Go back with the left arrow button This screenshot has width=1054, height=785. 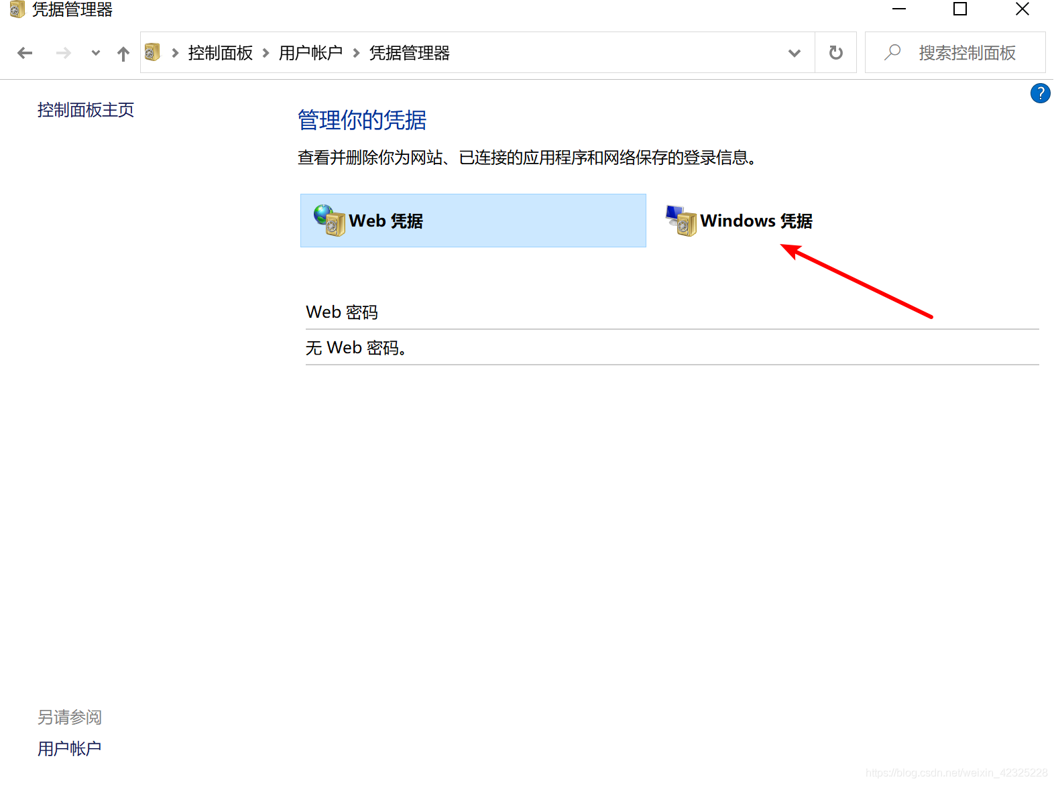pyautogui.click(x=25, y=53)
